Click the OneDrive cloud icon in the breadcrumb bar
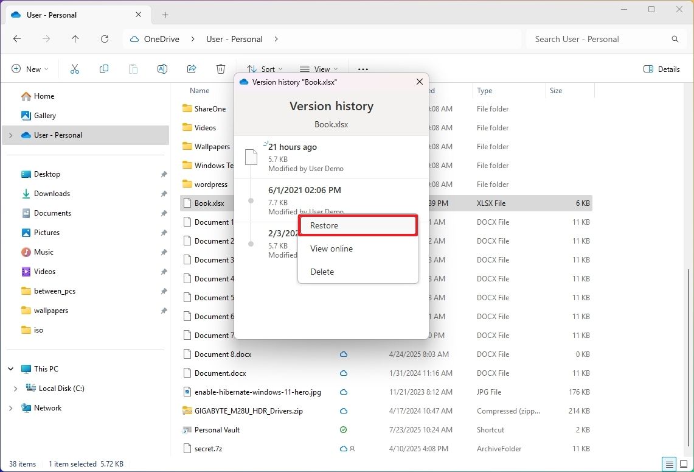 [x=133, y=38]
